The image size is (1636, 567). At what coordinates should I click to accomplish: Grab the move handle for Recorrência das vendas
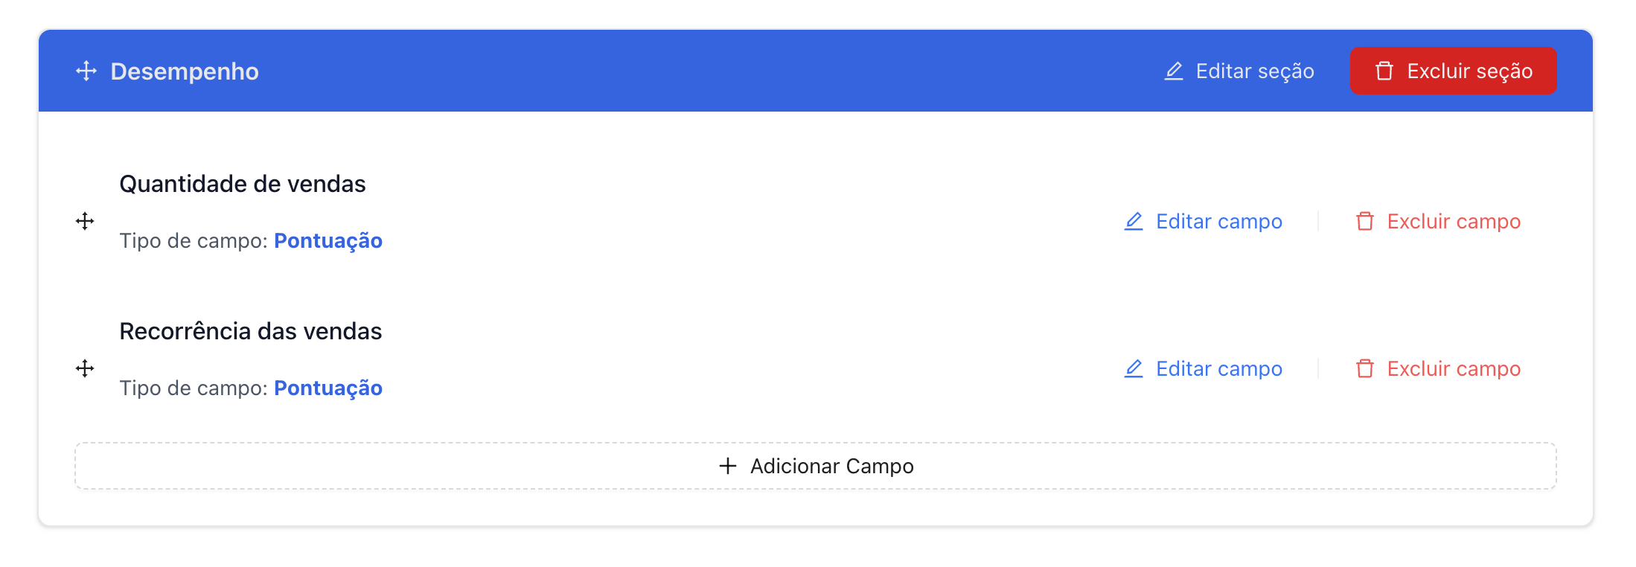(x=85, y=368)
